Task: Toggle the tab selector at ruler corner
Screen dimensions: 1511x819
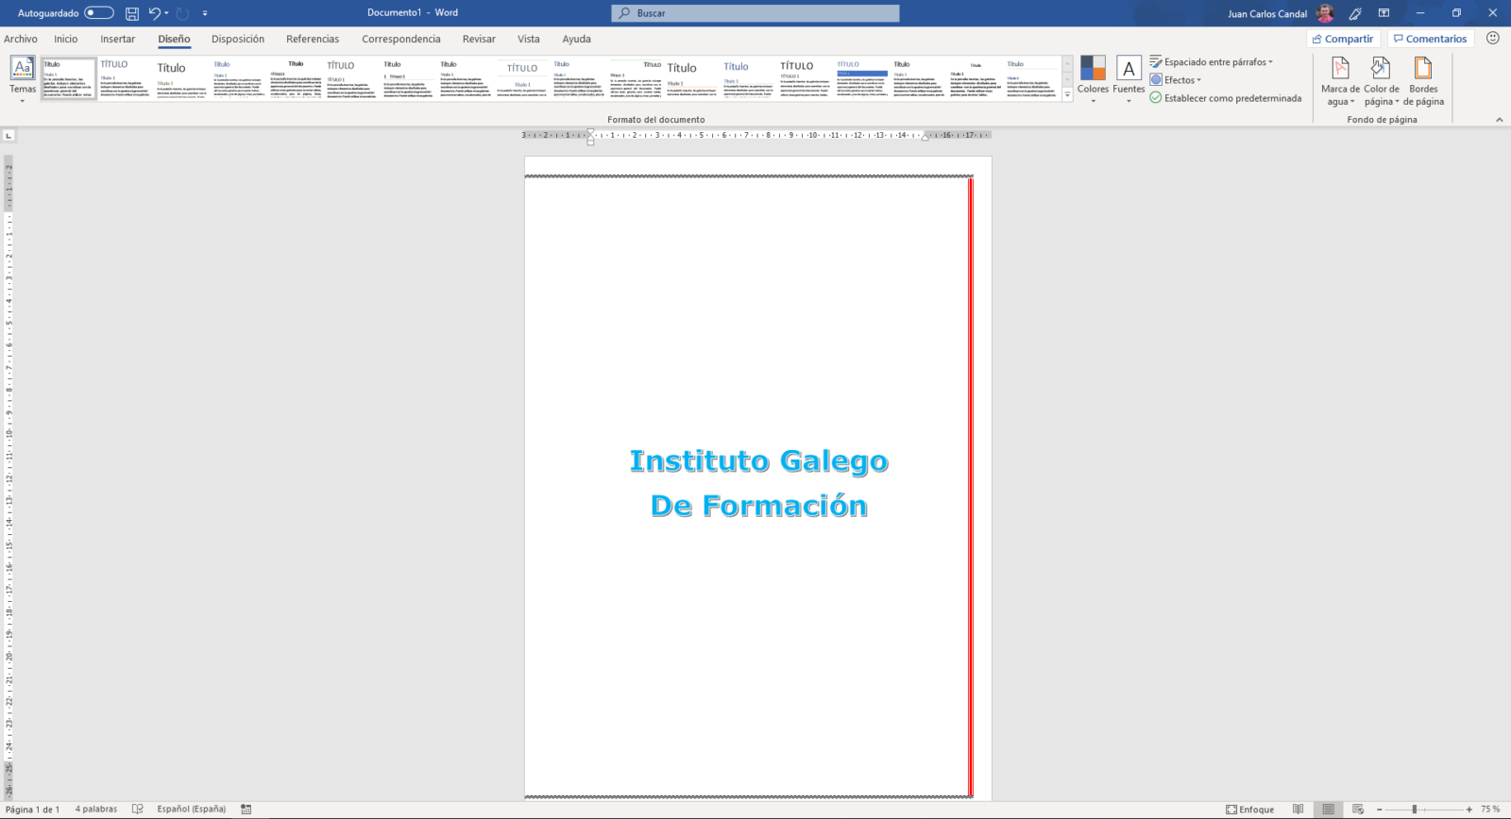Action: click(8, 136)
